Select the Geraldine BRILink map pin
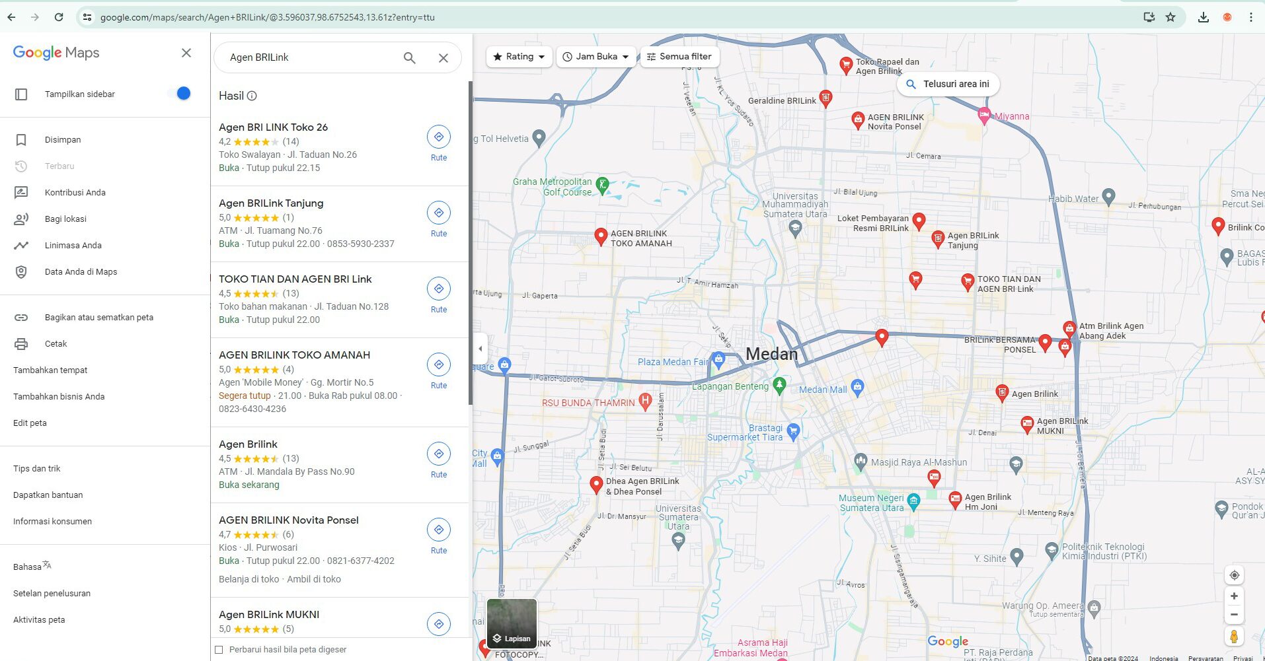Screen dimensions: 1265x661 pyautogui.click(x=825, y=98)
